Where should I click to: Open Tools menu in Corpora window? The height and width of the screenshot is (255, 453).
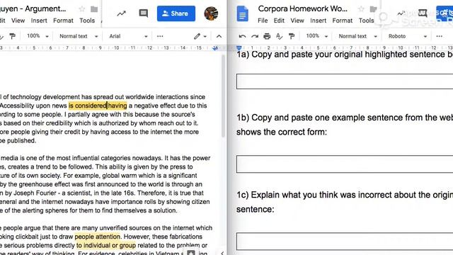(x=367, y=21)
